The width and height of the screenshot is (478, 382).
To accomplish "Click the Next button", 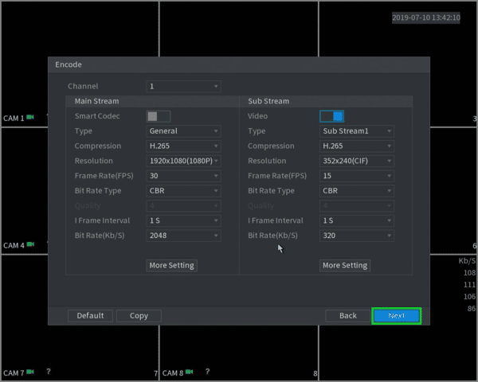I will tap(396, 316).
